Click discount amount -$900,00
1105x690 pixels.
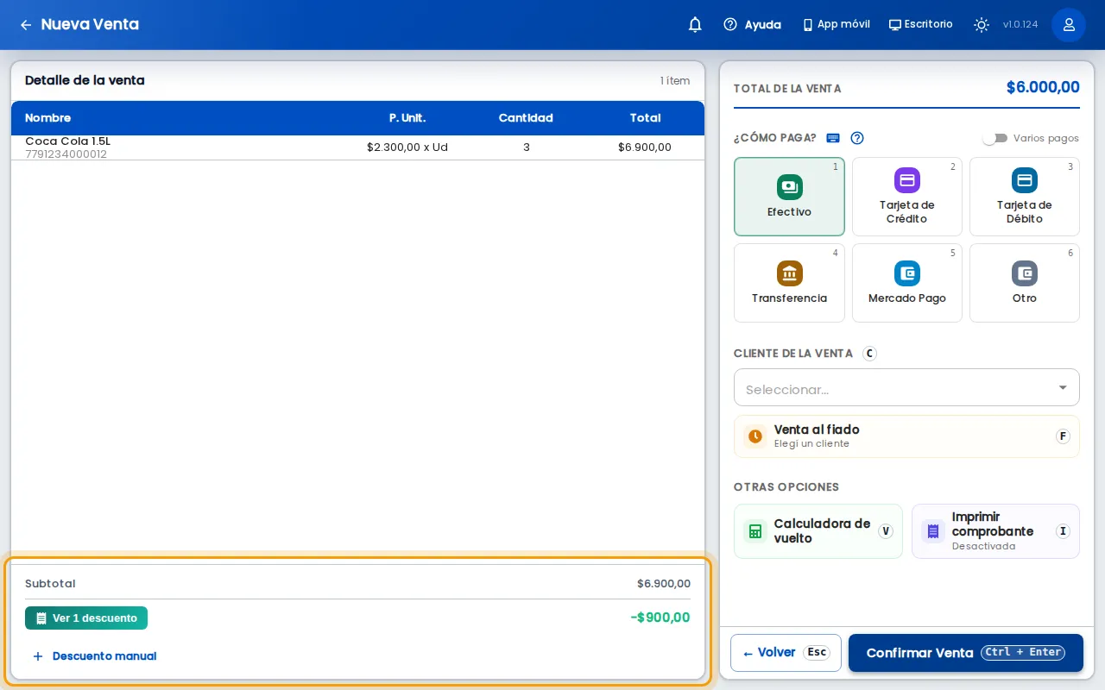(660, 618)
